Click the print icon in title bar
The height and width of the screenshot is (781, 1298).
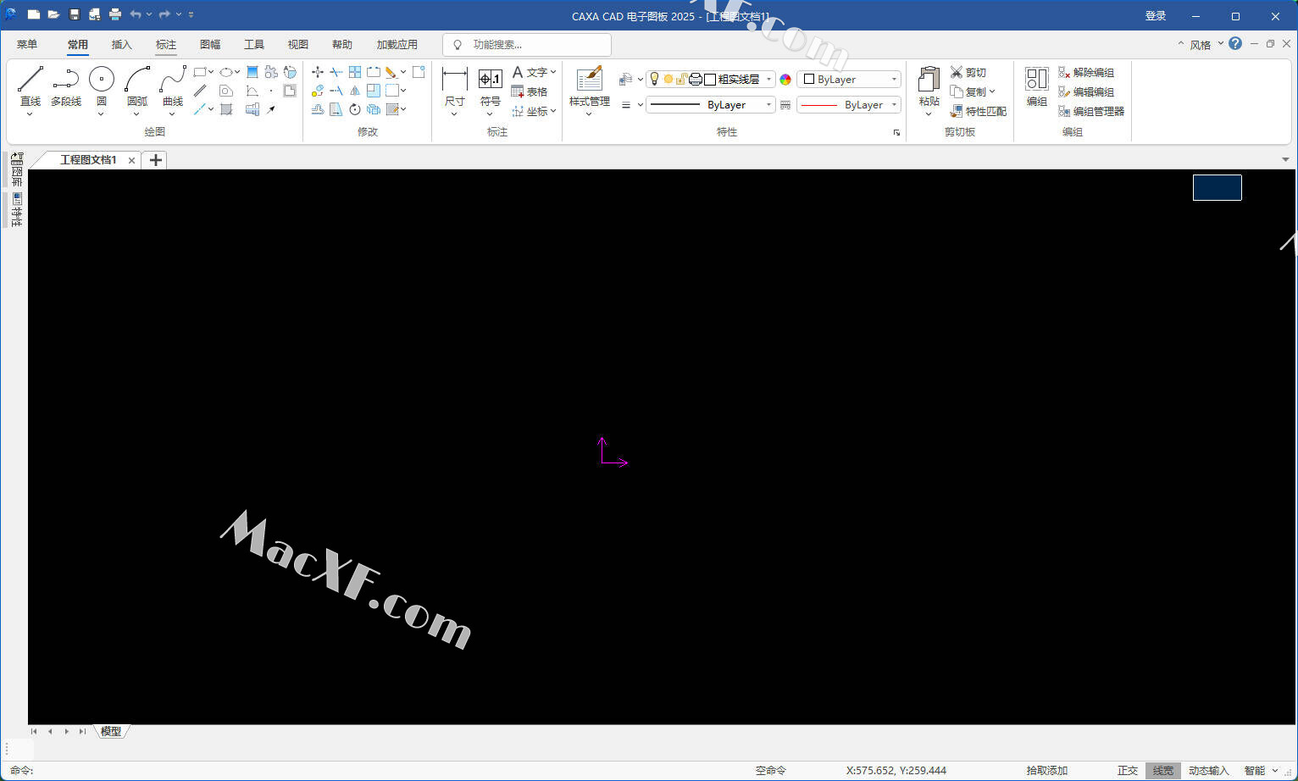(x=115, y=14)
